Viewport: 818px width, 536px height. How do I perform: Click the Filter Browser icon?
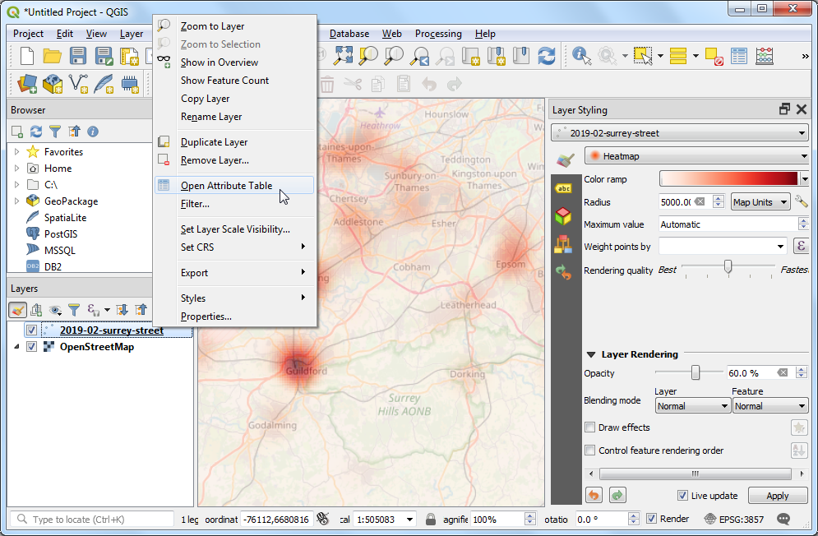tap(55, 132)
